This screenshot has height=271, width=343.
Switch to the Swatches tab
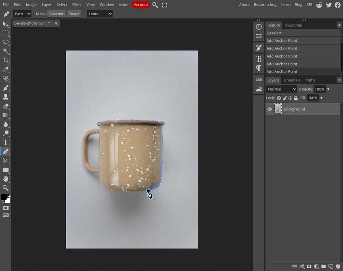pos(293,25)
